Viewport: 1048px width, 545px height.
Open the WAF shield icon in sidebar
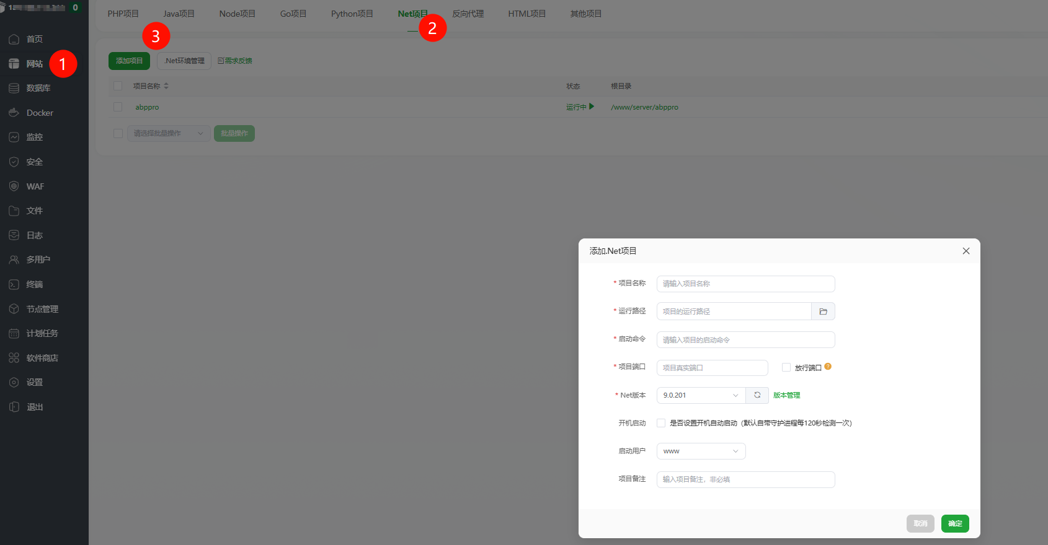point(14,186)
